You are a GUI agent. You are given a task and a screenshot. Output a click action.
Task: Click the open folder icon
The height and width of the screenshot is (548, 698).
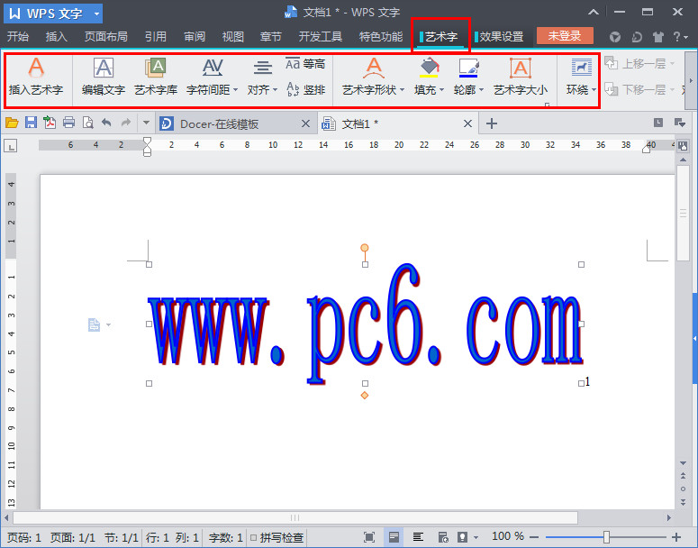click(x=12, y=123)
